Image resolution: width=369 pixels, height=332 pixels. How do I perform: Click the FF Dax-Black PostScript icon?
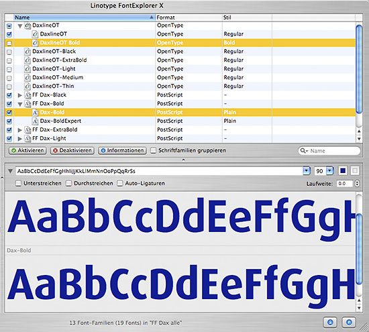click(x=28, y=95)
